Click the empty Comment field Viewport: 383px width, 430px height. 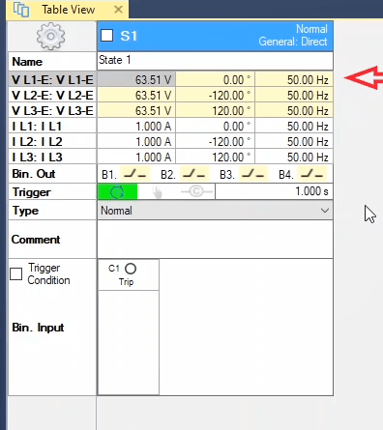point(215,240)
